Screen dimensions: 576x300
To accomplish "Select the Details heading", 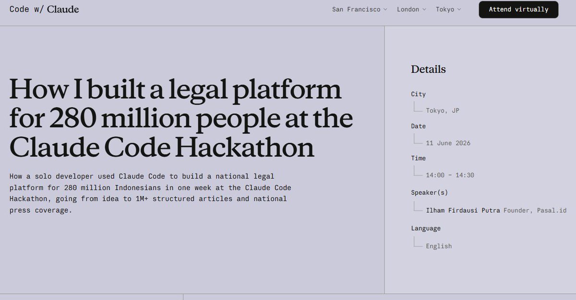I will (x=428, y=69).
